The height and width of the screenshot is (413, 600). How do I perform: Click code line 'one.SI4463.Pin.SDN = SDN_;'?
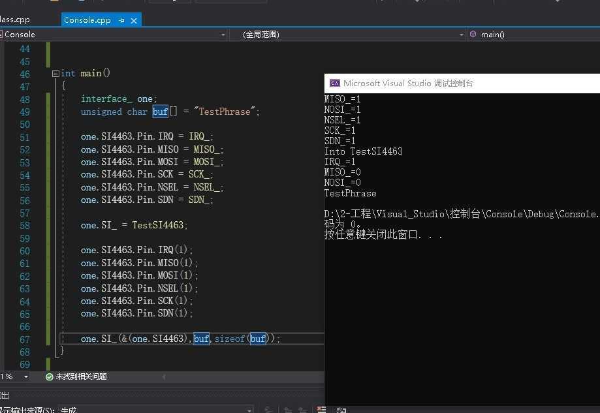coord(147,200)
